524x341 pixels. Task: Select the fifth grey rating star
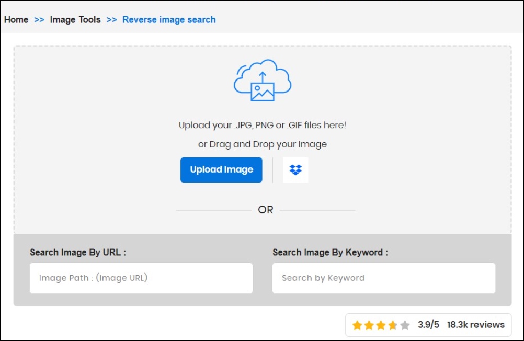404,325
